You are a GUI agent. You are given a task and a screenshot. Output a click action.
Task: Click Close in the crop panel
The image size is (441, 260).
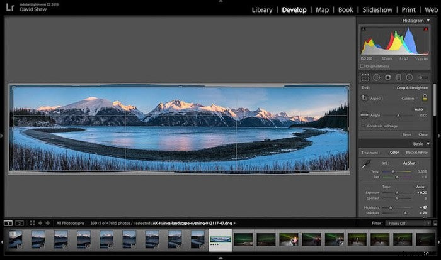[423, 134]
